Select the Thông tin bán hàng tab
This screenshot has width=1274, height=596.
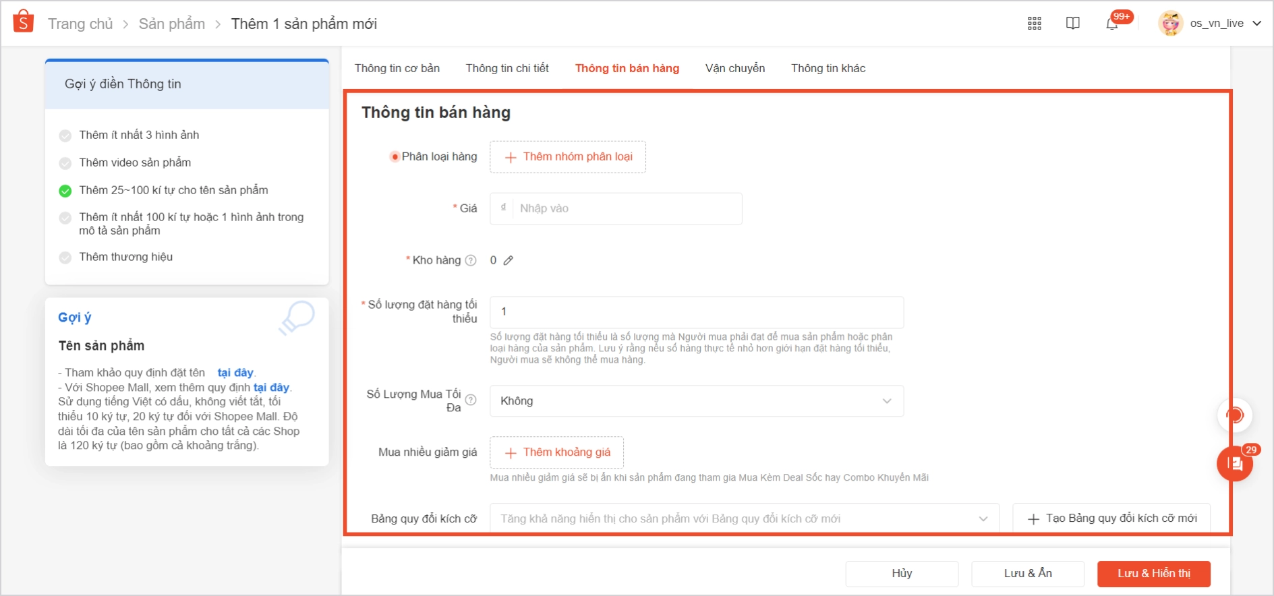627,68
